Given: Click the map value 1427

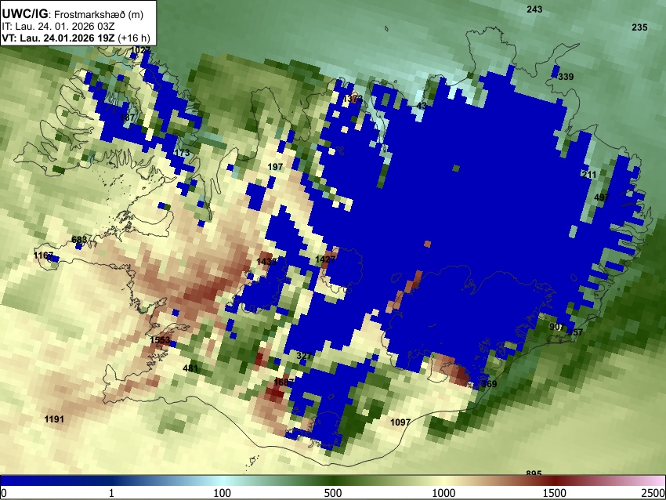Looking at the screenshot, I should coord(325,259).
